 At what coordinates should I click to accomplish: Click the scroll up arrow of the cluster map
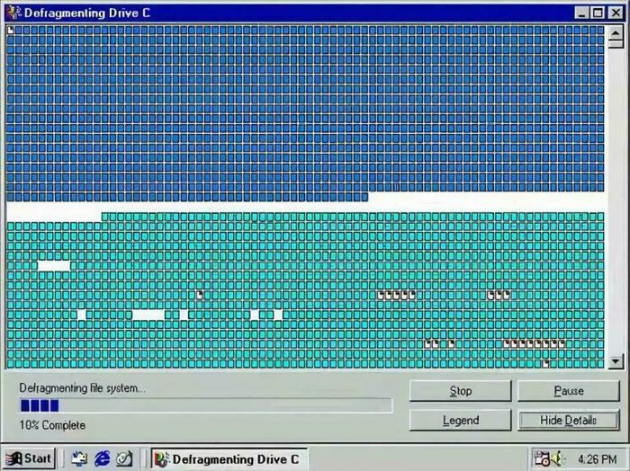(616, 32)
